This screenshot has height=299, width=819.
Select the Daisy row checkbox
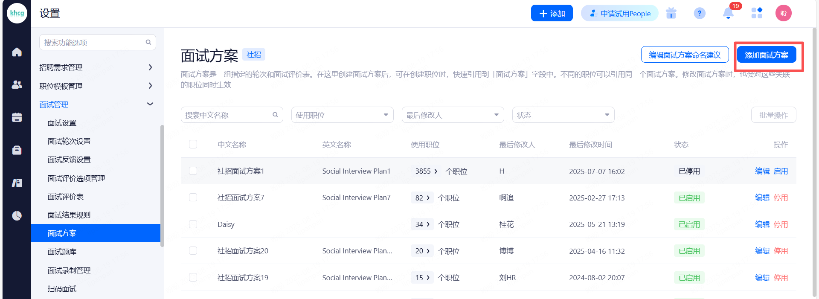point(193,224)
